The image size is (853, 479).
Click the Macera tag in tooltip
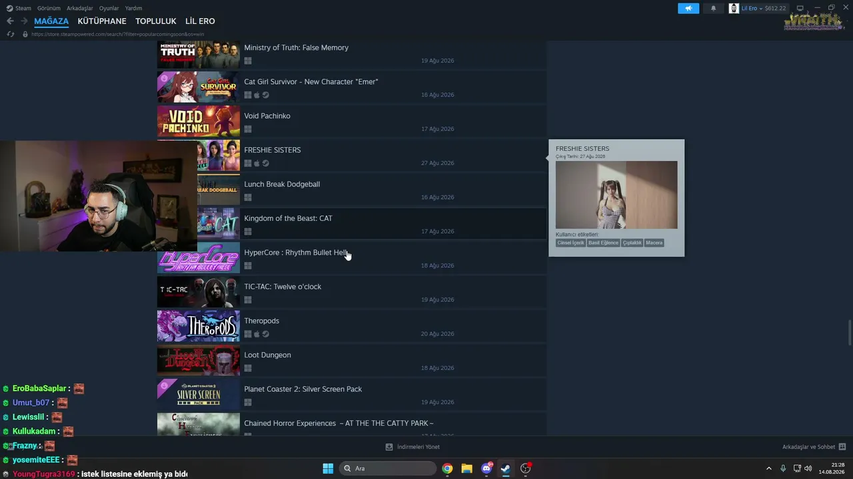tap(654, 243)
